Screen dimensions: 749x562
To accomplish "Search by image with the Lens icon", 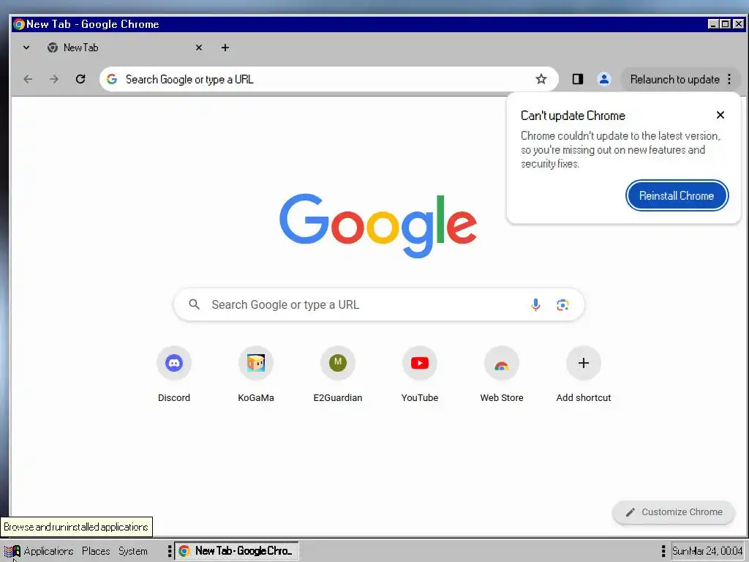I will click(x=562, y=304).
